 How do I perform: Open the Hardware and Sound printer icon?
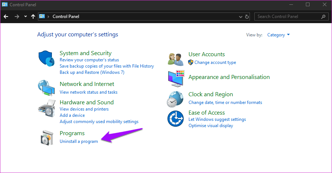47,109
